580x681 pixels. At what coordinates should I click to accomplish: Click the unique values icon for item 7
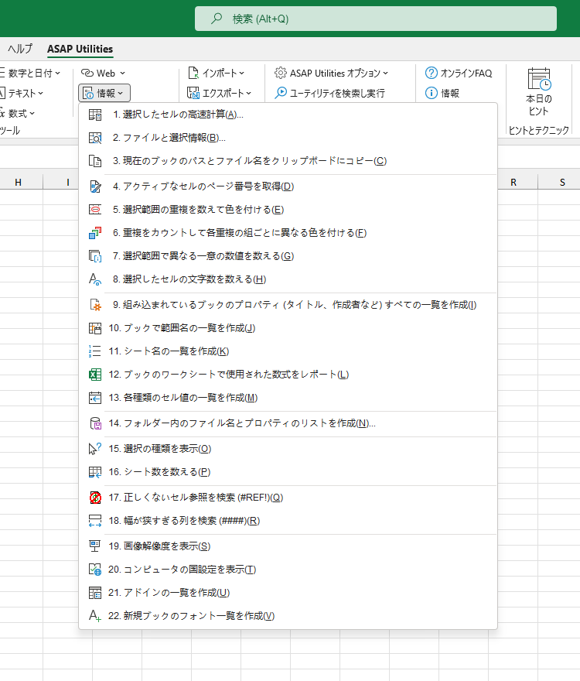coord(95,256)
